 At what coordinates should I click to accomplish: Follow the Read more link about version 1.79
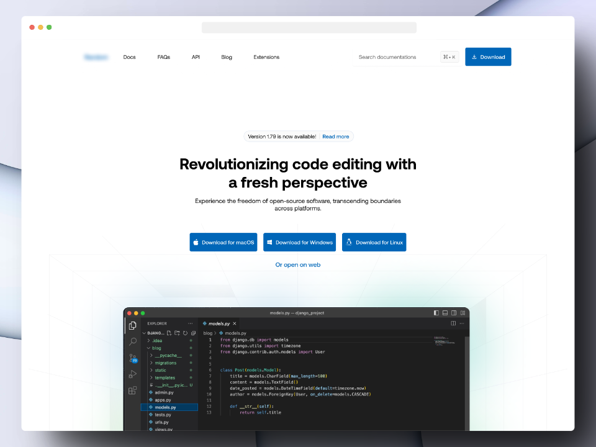tap(335, 137)
